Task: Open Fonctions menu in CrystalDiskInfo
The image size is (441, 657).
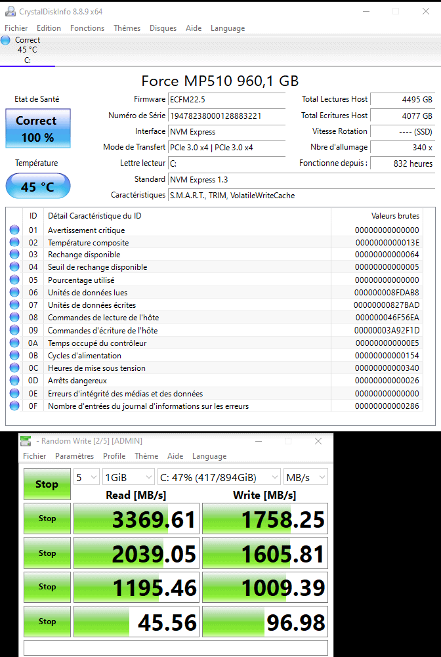Action: (x=87, y=28)
